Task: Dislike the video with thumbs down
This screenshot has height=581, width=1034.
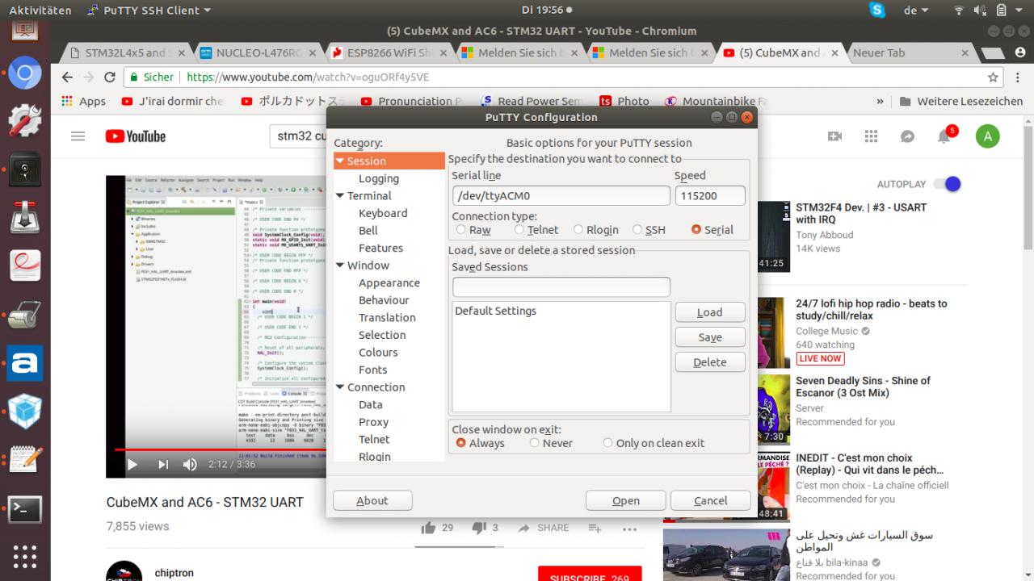Action: coord(479,528)
